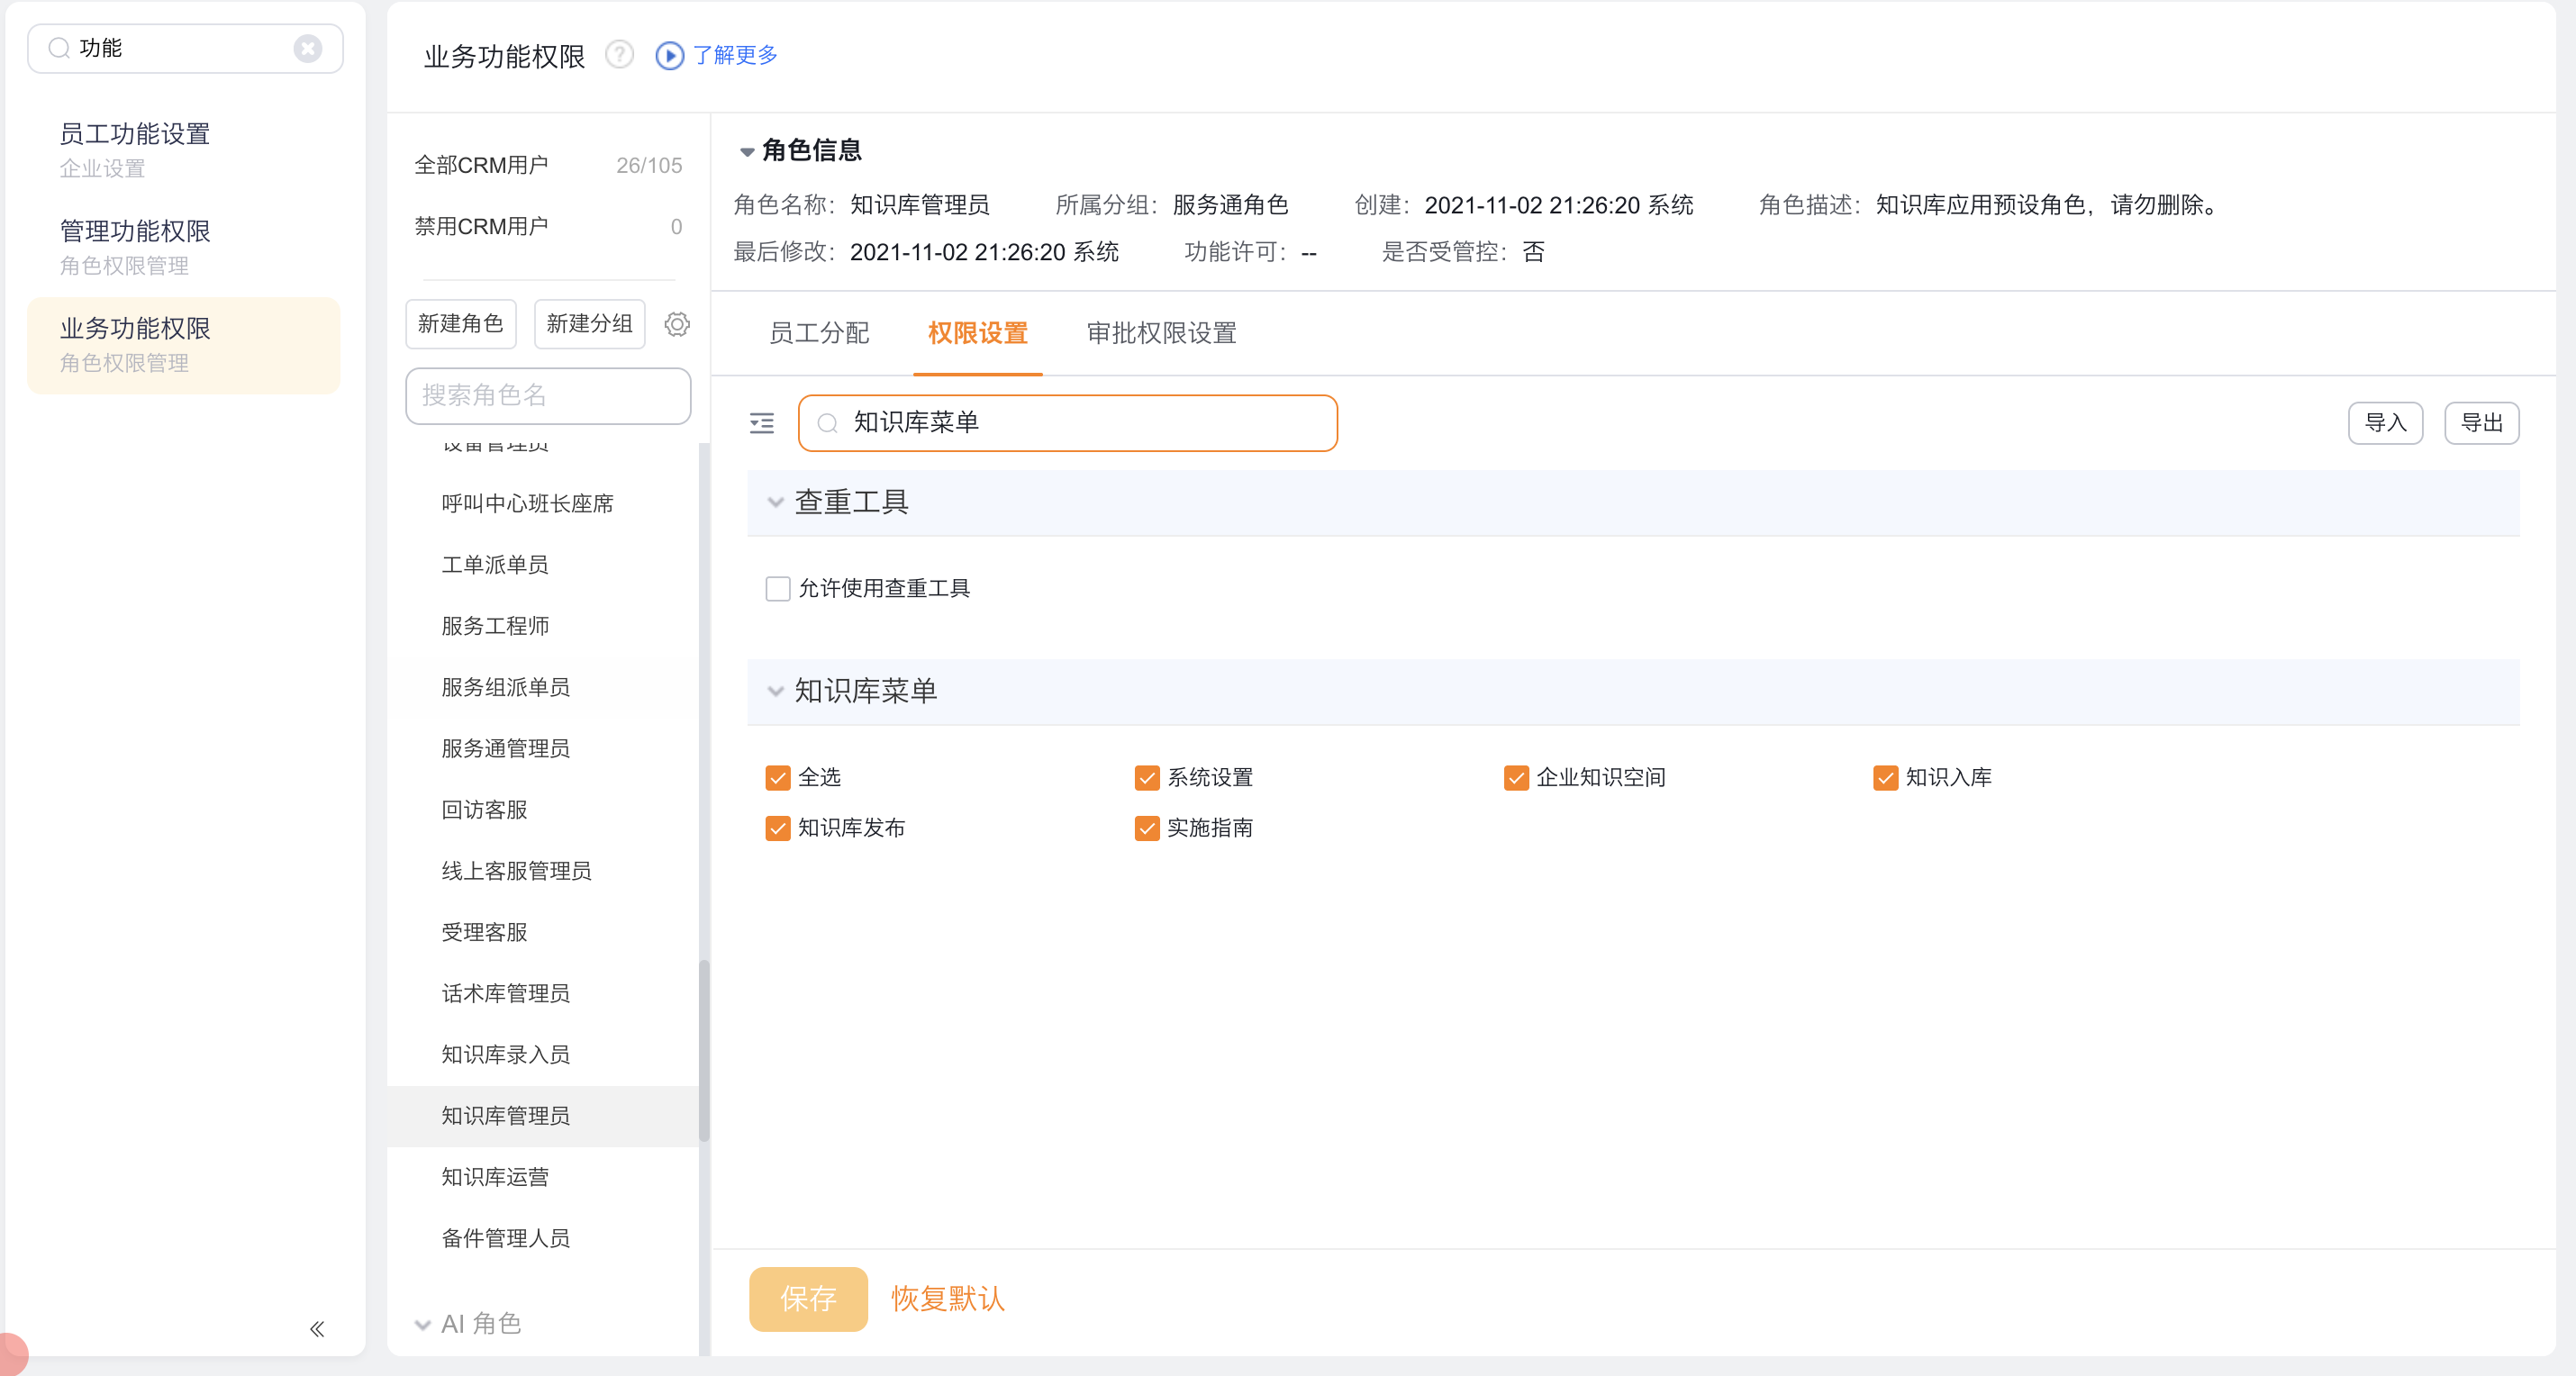Viewport: 2576px width, 1376px height.
Task: Uncheck the 全选 checkbox
Action: [x=777, y=777]
